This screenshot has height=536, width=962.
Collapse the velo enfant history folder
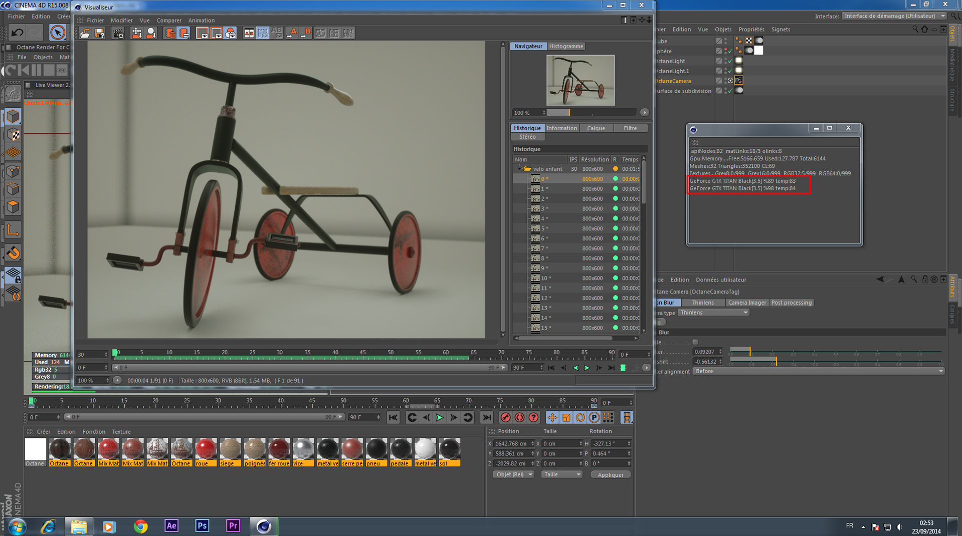coord(519,169)
